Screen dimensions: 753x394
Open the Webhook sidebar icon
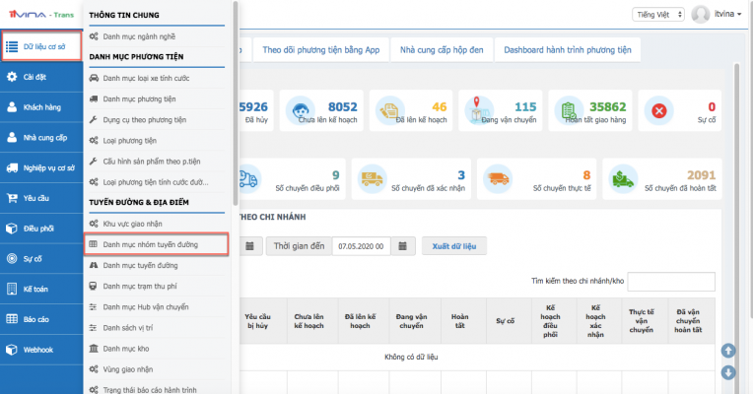pos(11,350)
